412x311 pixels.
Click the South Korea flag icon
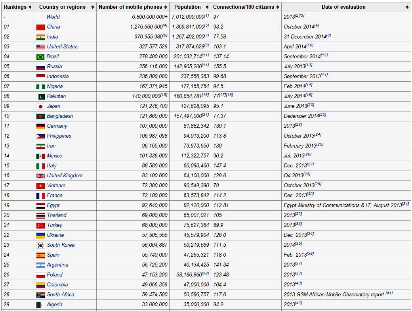point(40,246)
